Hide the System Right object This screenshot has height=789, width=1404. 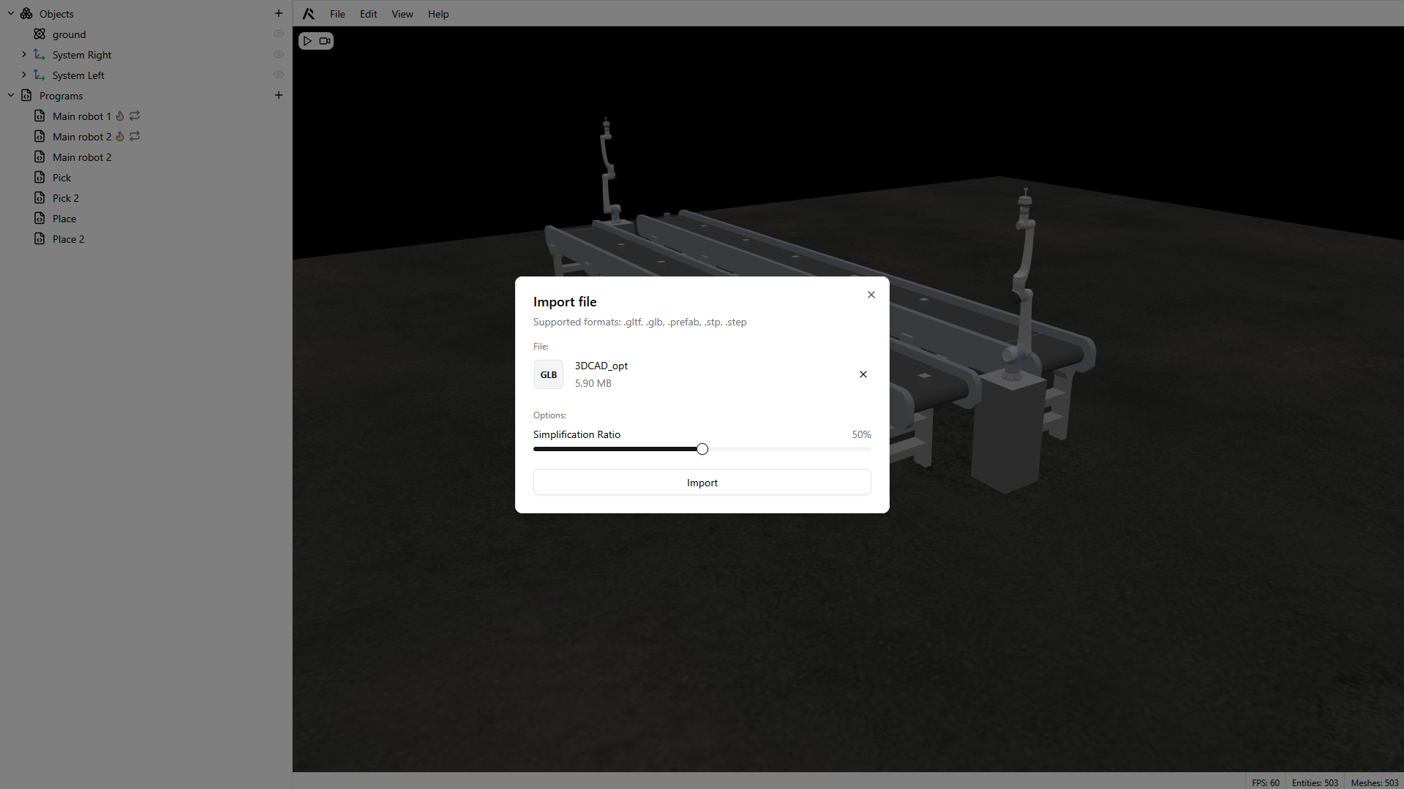[x=278, y=55]
